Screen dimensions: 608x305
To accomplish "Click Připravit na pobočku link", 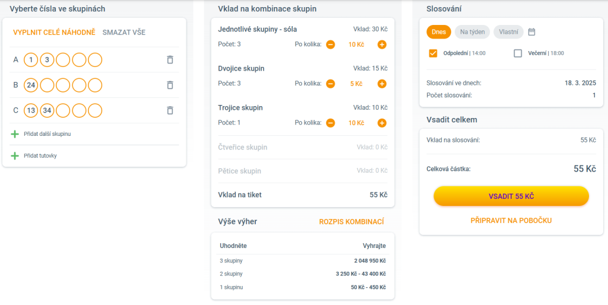I will (511, 221).
